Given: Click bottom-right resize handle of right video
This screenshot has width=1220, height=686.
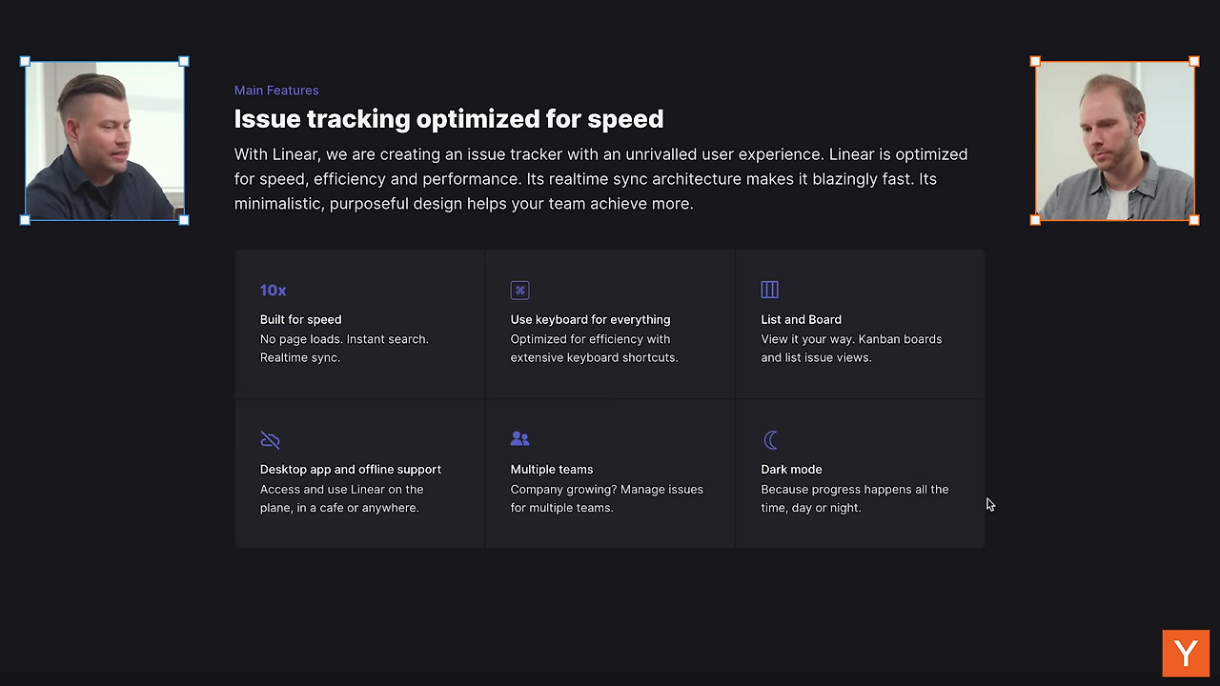Looking at the screenshot, I should point(1194,220).
